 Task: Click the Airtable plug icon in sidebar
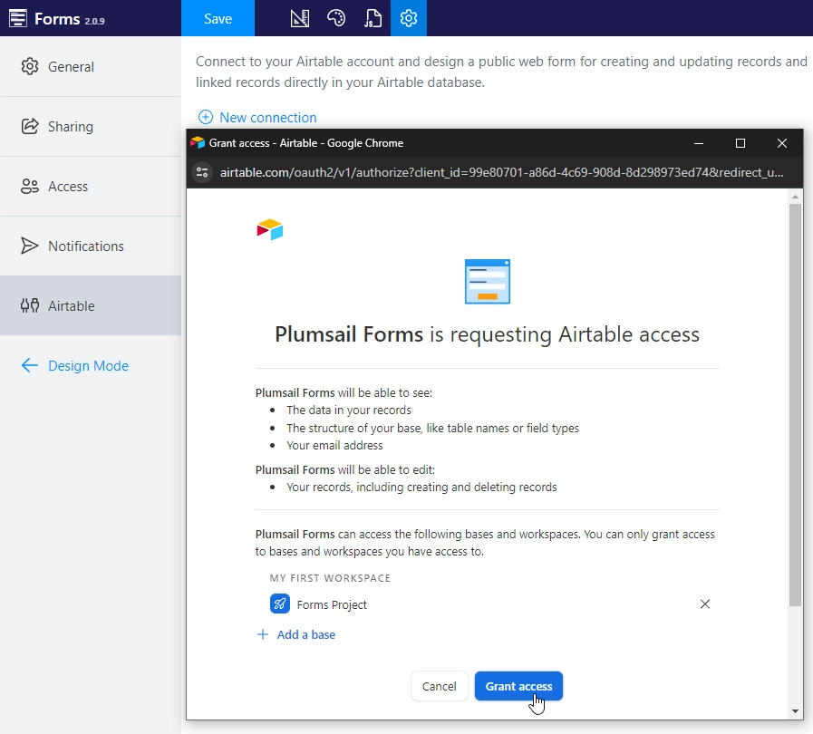(30, 305)
